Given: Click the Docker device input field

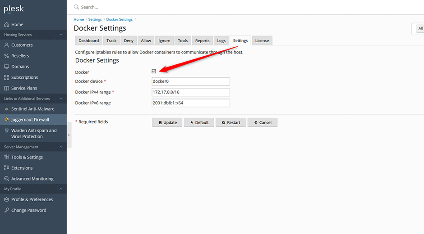Looking at the screenshot, I should (191, 81).
